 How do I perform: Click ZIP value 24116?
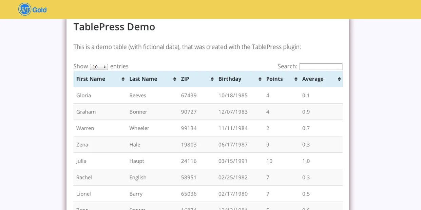click(189, 161)
